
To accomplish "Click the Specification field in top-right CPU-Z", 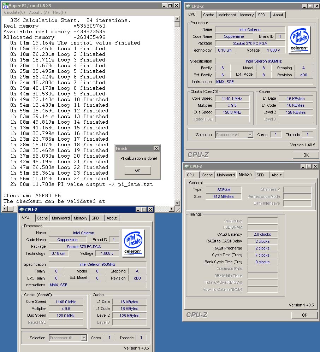I will click(x=264, y=61).
